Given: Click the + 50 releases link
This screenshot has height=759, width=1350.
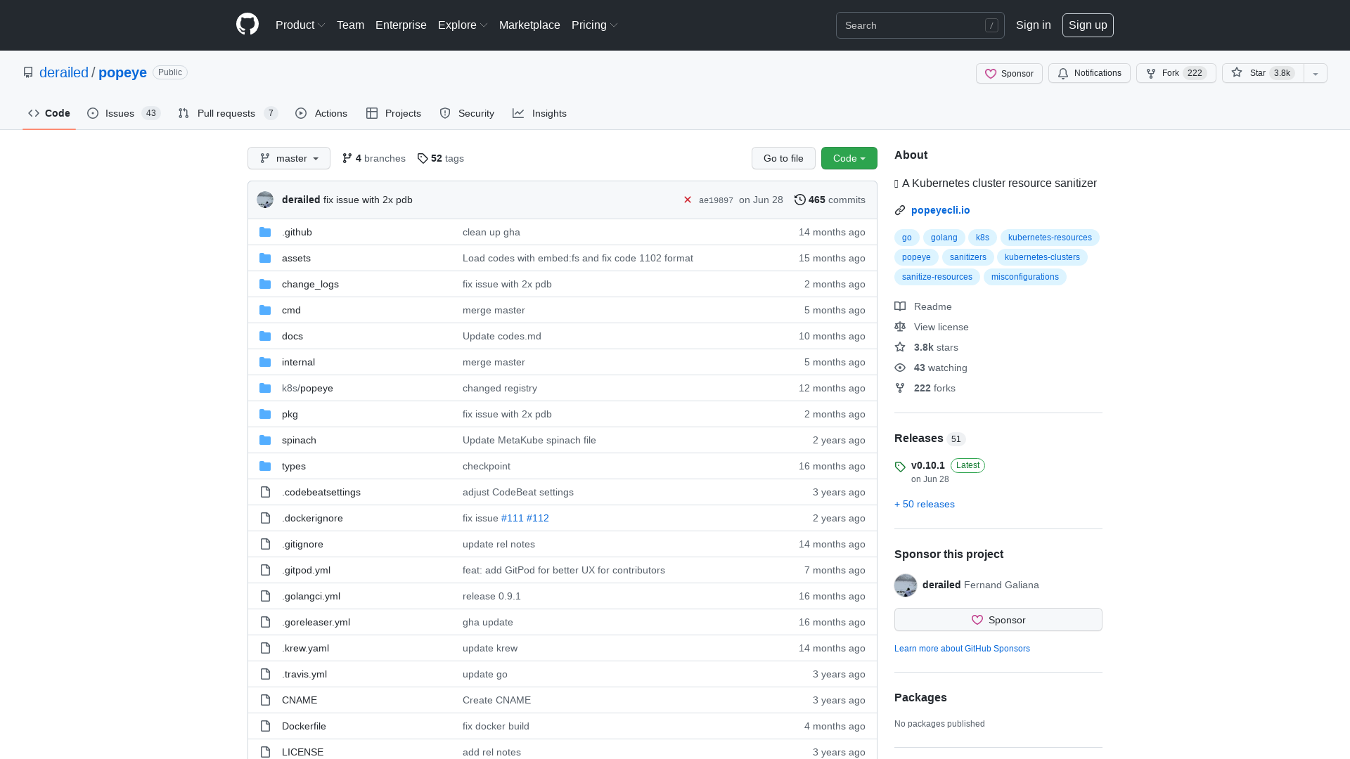Looking at the screenshot, I should (x=924, y=504).
